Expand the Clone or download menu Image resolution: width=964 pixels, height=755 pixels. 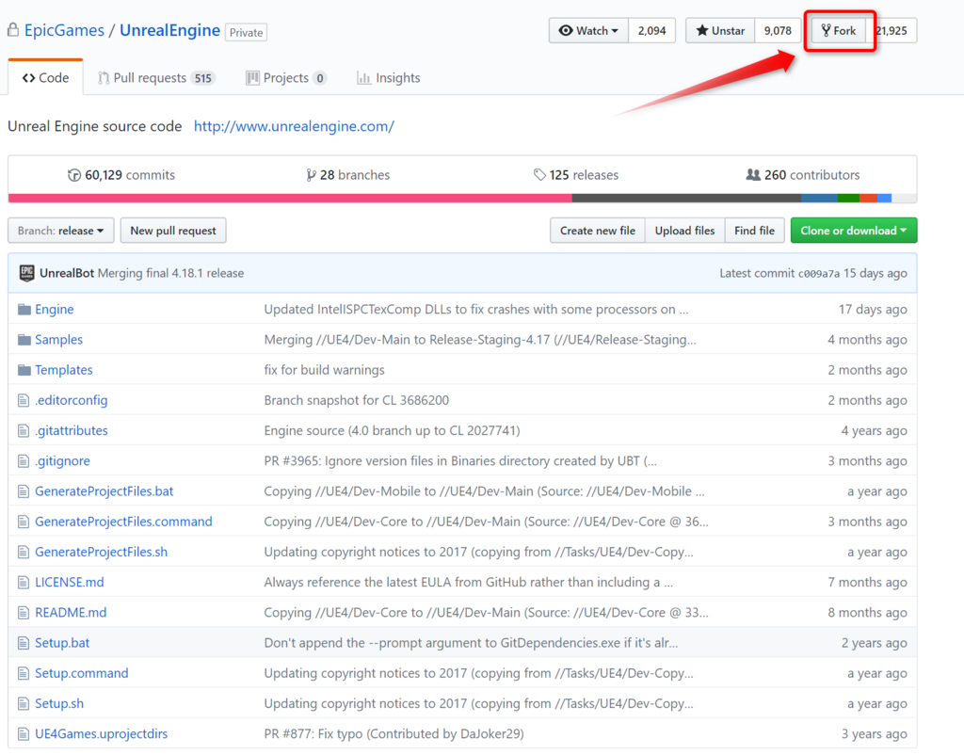click(x=853, y=231)
